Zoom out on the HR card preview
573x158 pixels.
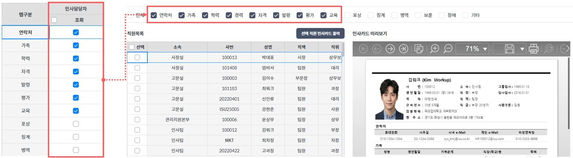[448, 49]
